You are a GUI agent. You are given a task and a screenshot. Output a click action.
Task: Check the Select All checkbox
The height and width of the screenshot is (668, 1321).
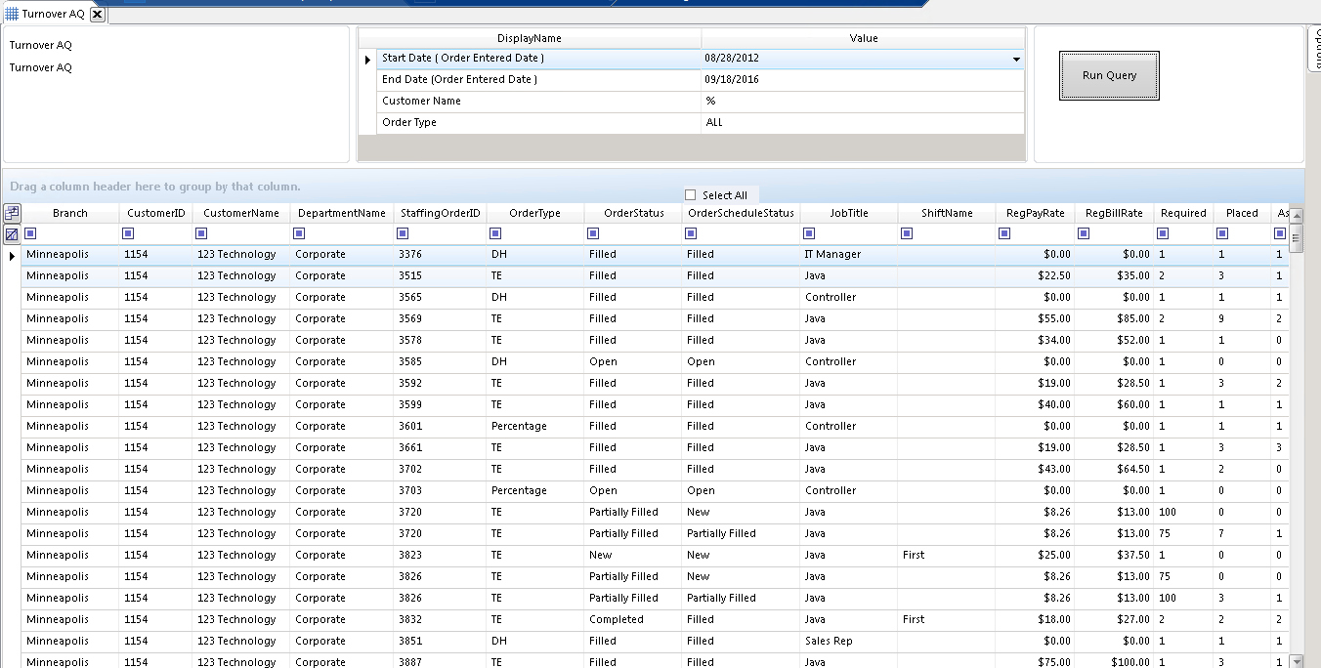tap(691, 195)
